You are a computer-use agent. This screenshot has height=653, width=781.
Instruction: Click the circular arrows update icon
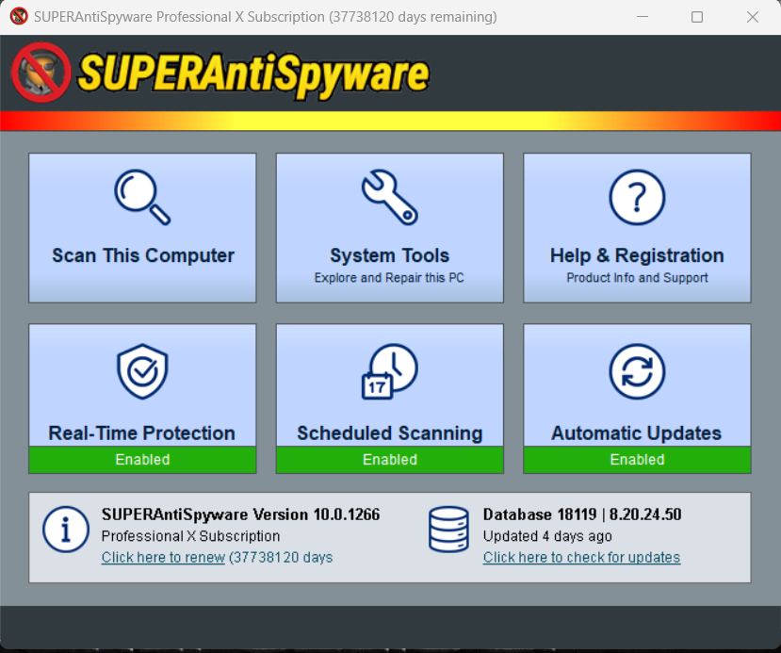[x=637, y=371]
